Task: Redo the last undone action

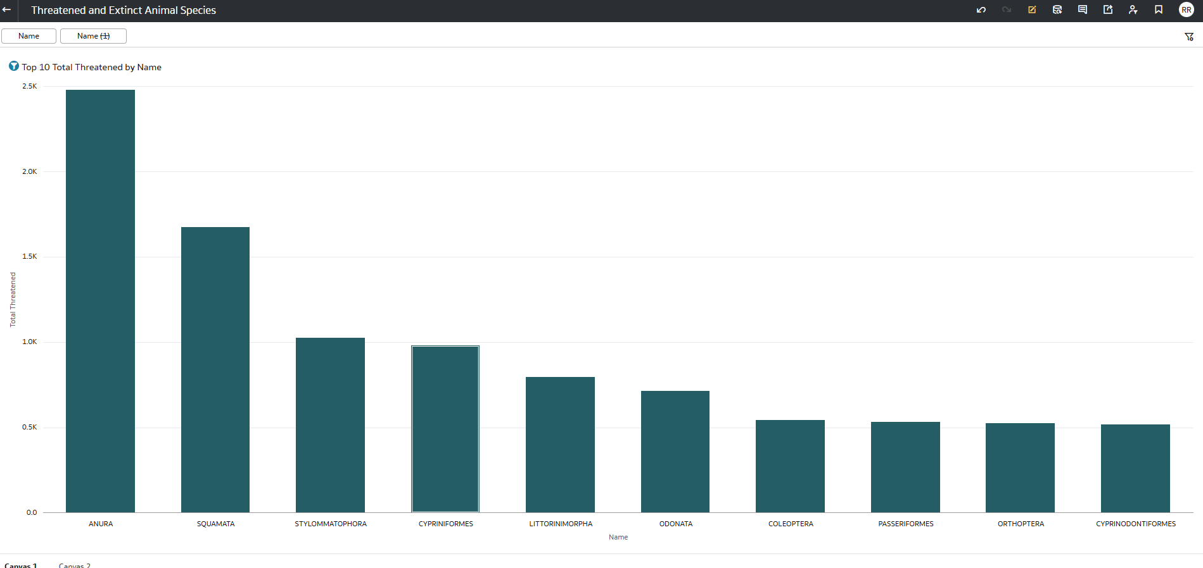Action: coord(1007,10)
